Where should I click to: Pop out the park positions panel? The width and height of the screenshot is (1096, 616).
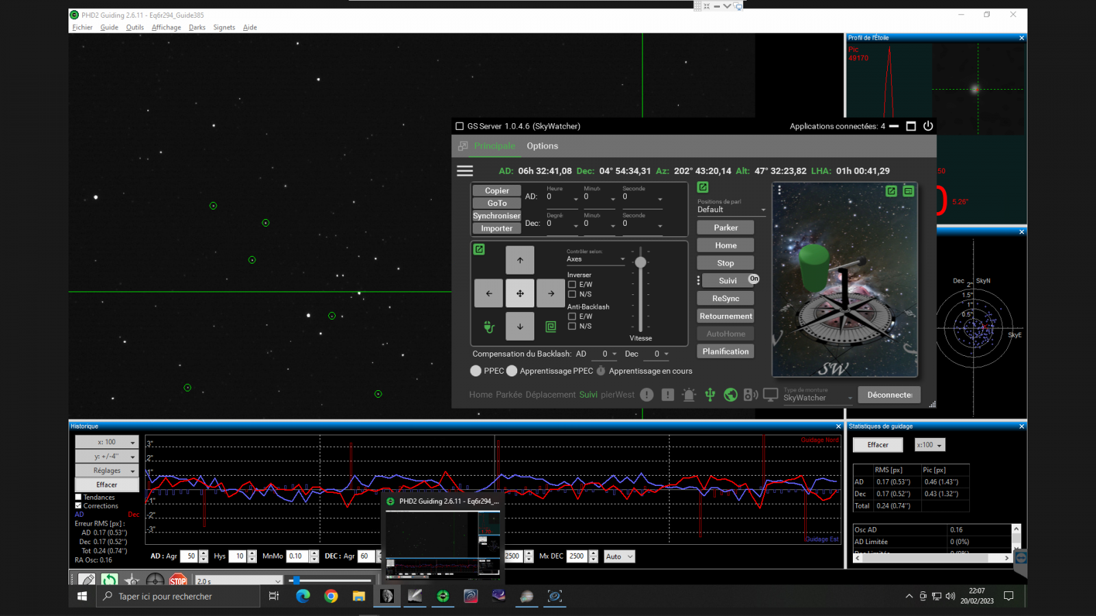tap(703, 187)
